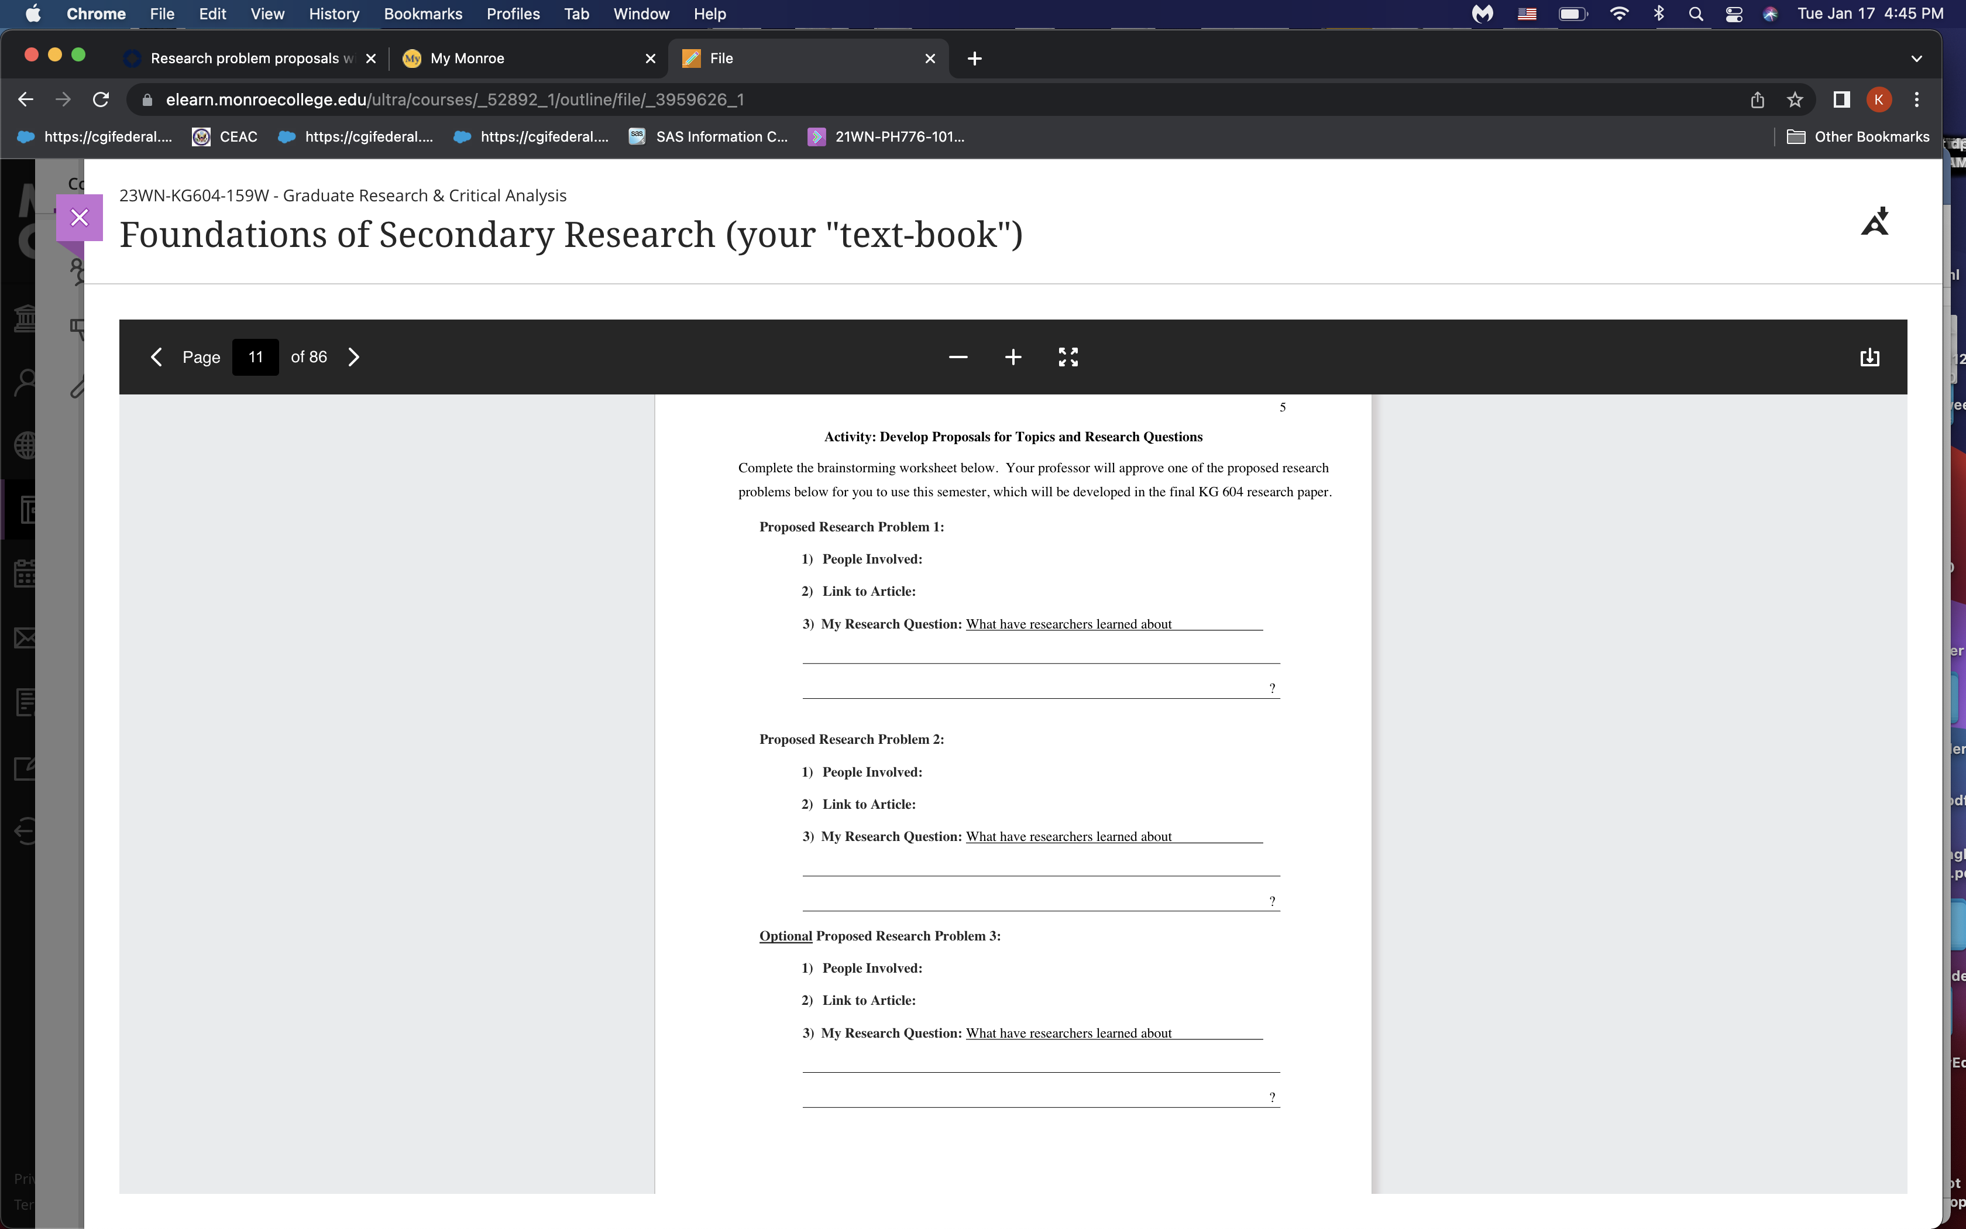Open the Siri menu bar icon

click(1770, 14)
